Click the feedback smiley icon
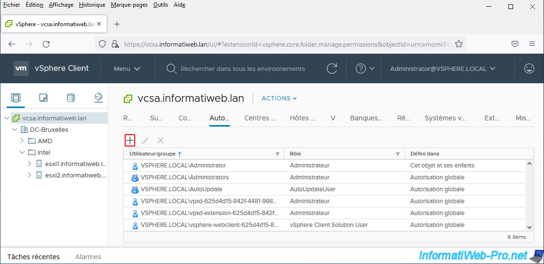This screenshot has width=544, height=264. pyautogui.click(x=529, y=68)
